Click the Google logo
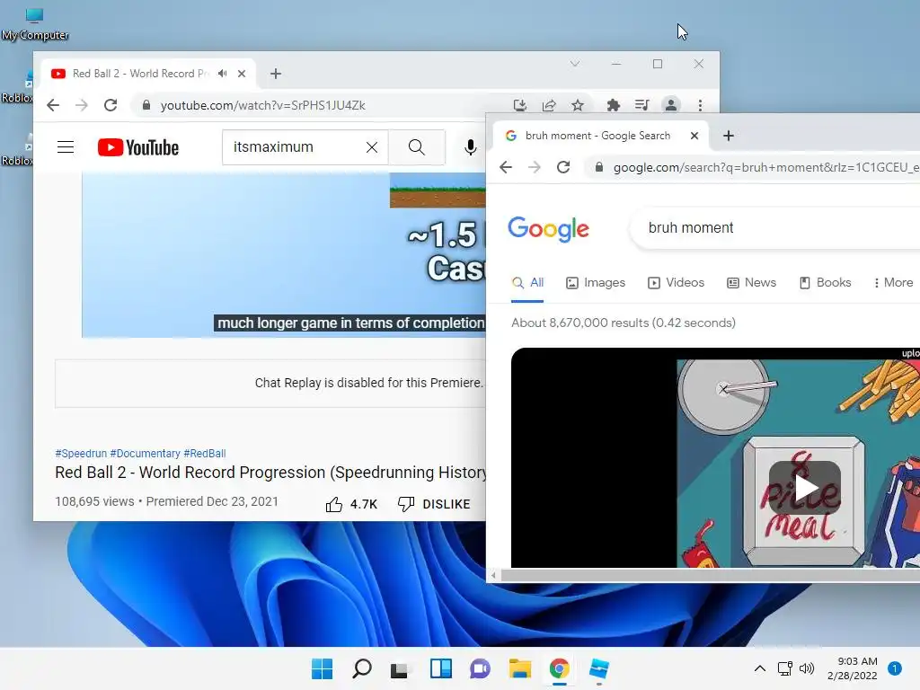This screenshot has height=690, width=920. (549, 228)
